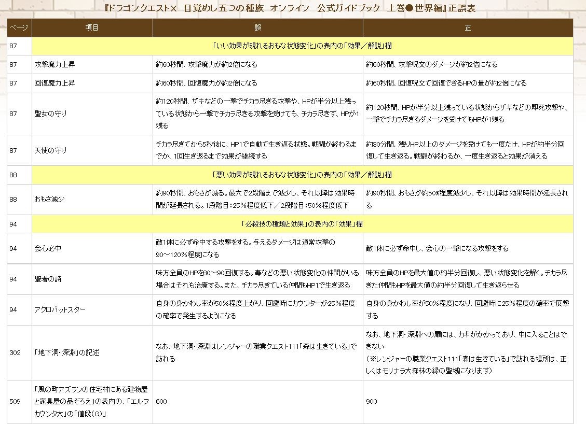Screen dimensions: 586x424
Task: Click the item cell about 風の町アズラン エルフカウンタ大
Action: 92,402
